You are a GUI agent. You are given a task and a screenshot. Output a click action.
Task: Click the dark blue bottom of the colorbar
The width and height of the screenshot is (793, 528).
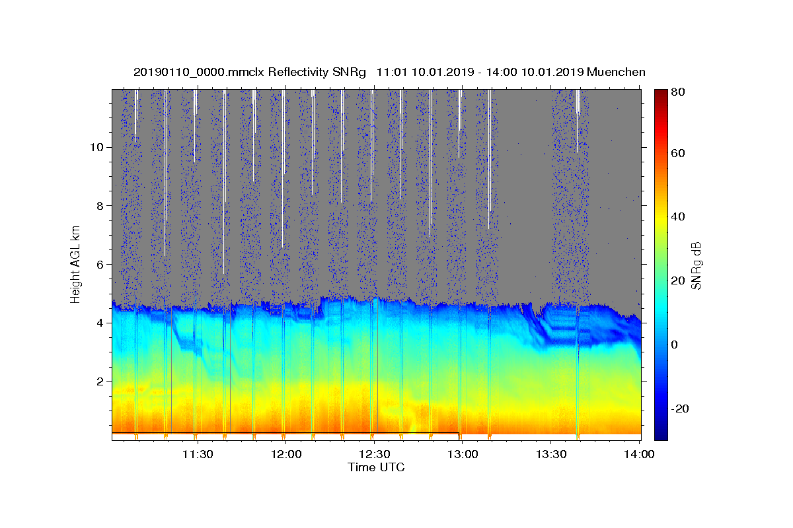point(661,433)
